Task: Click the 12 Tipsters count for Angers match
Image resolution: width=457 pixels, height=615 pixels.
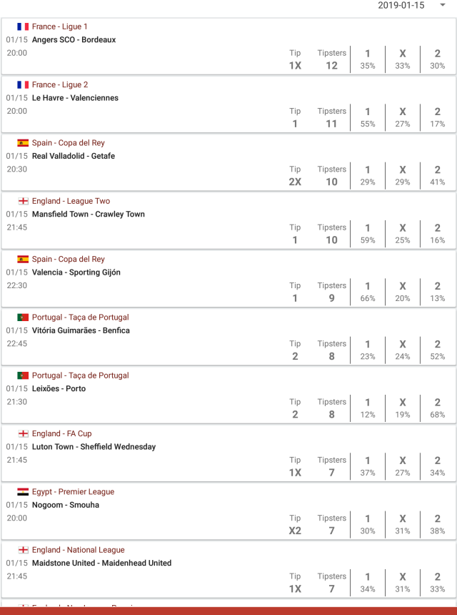Action: (x=331, y=66)
